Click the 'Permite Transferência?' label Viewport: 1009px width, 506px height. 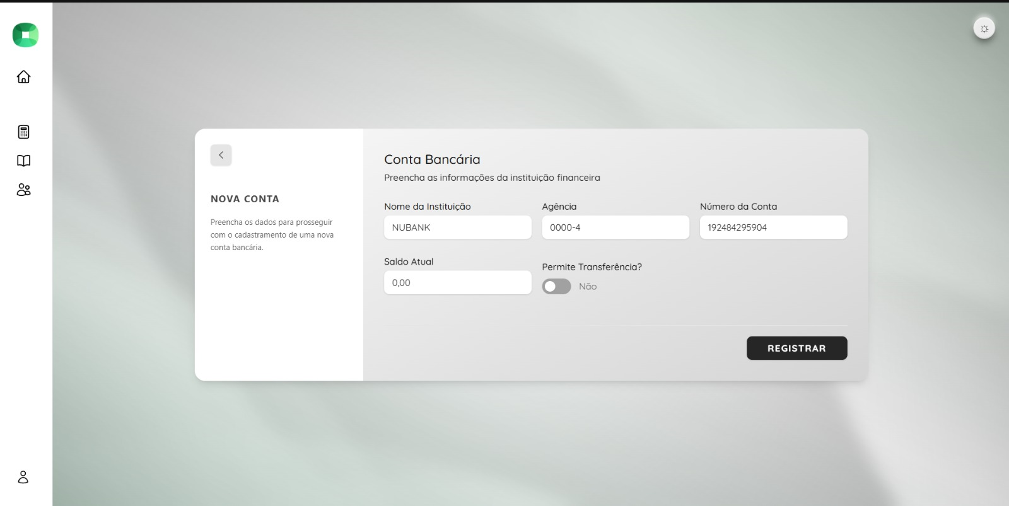592,267
